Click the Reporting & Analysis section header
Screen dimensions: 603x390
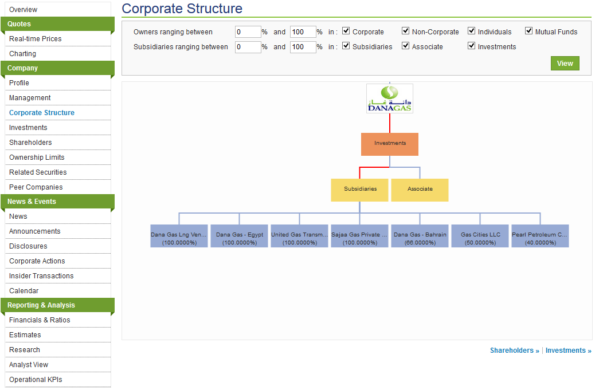58,305
